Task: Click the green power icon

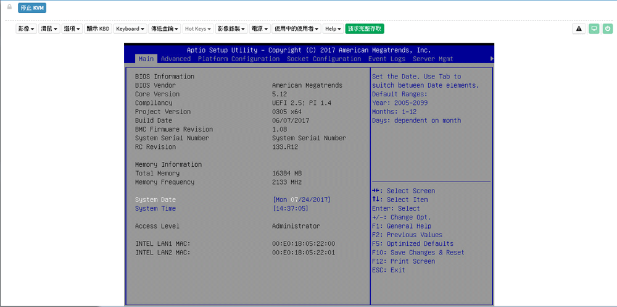Action: point(608,29)
